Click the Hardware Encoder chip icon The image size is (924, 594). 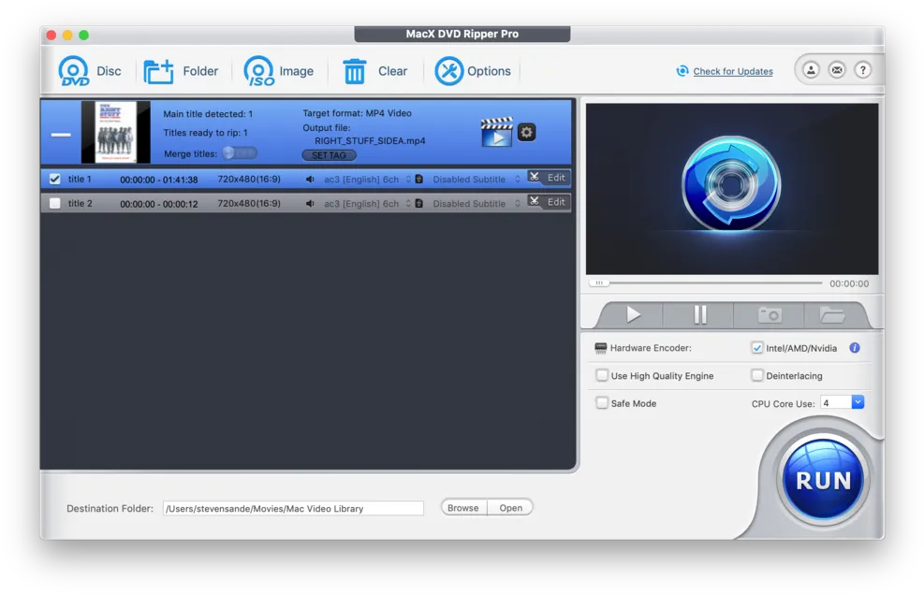click(x=600, y=348)
